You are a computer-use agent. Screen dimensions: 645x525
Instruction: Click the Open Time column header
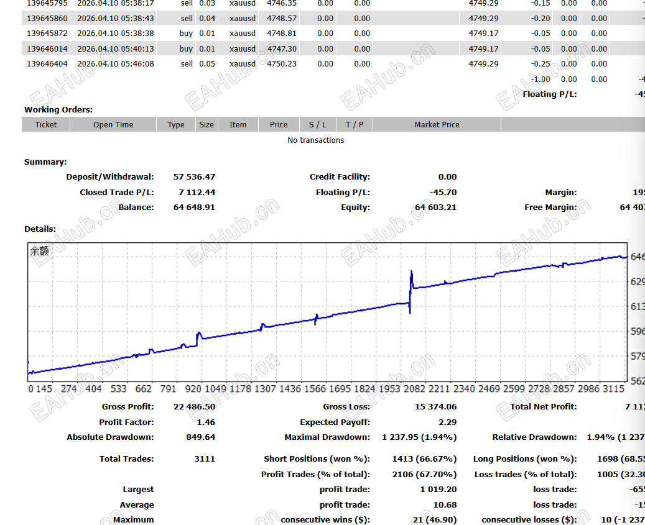pyautogui.click(x=113, y=124)
